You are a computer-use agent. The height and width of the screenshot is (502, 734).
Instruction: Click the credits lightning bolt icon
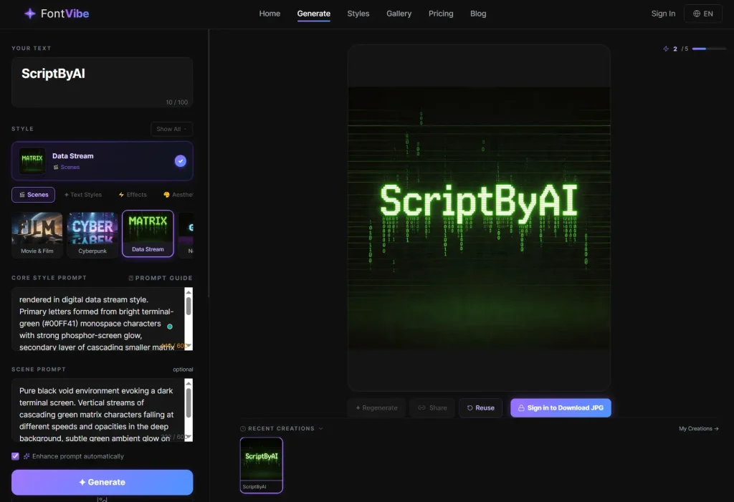tap(667, 48)
